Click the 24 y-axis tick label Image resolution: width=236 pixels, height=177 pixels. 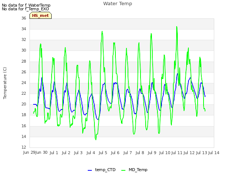(24, 83)
